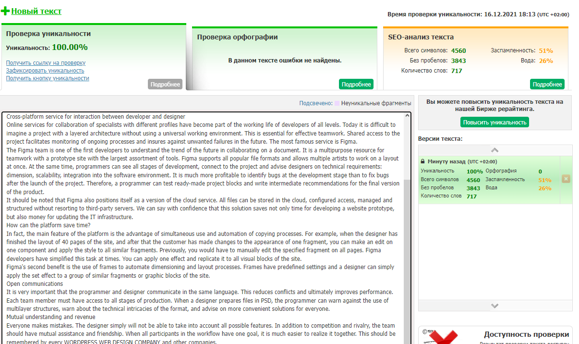Click the heading 'How can the platform save time?'
This screenshot has width=579, height=344.
(48, 225)
